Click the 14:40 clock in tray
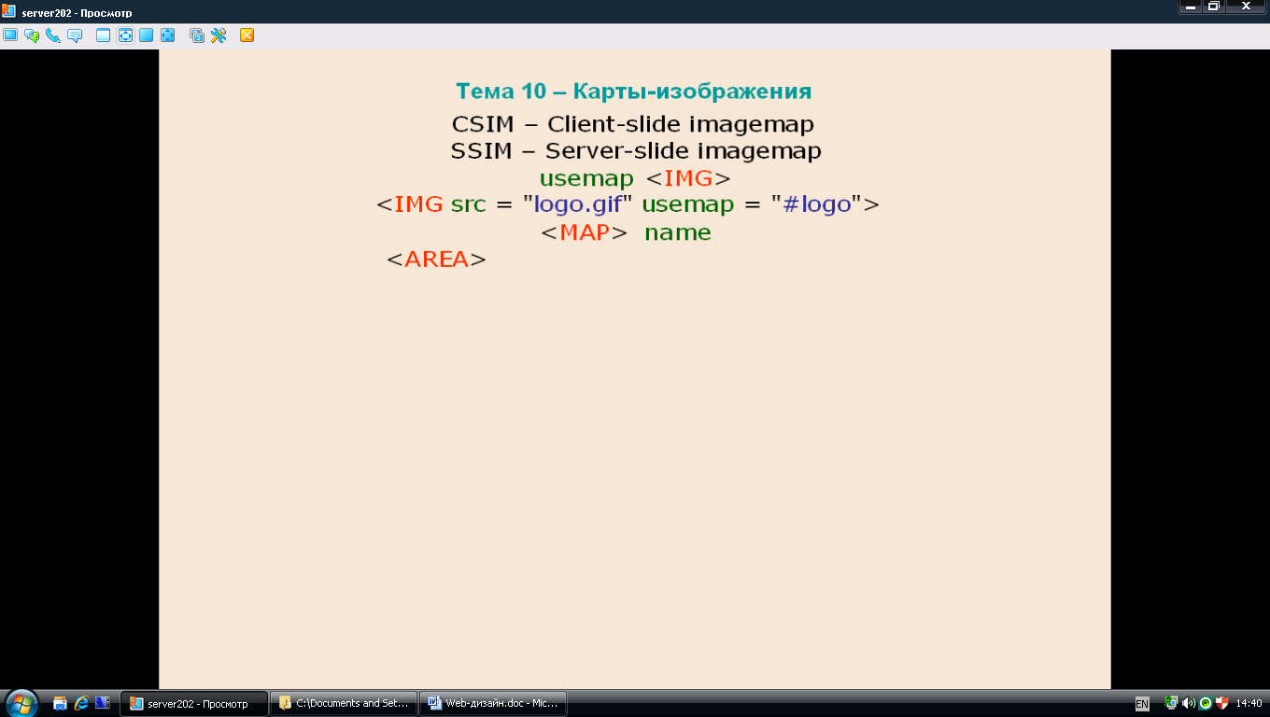Screen dimensions: 1270x717 coord(1249,703)
